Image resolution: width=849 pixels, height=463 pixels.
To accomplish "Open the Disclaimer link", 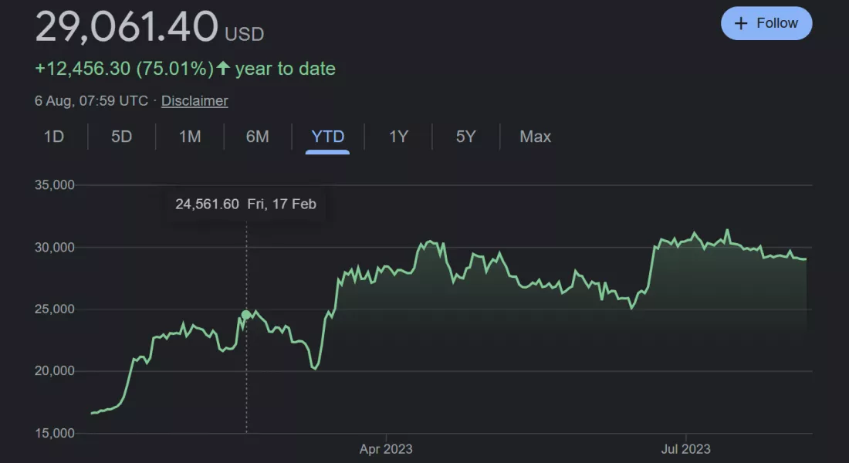I will click(194, 100).
